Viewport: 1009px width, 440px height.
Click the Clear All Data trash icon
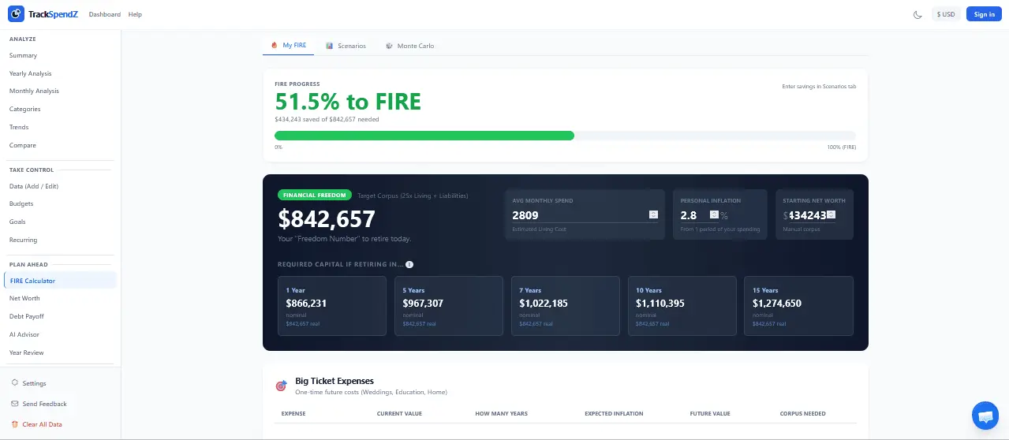(15, 424)
